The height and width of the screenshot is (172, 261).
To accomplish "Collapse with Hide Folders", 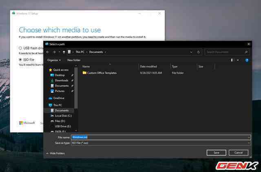I will pos(55,153).
